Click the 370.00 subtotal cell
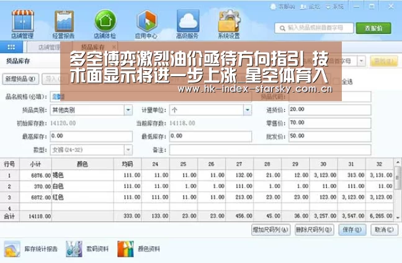402x263 pixels. pos(35,186)
